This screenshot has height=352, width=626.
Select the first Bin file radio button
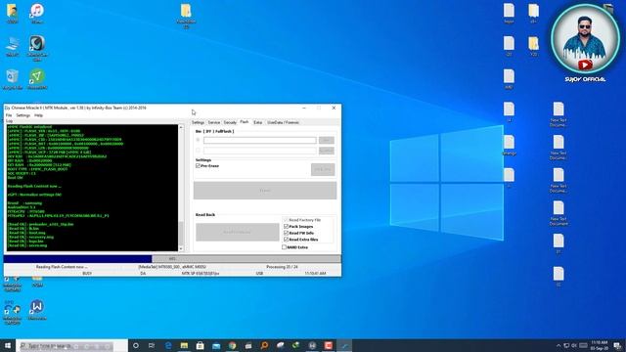click(x=198, y=140)
